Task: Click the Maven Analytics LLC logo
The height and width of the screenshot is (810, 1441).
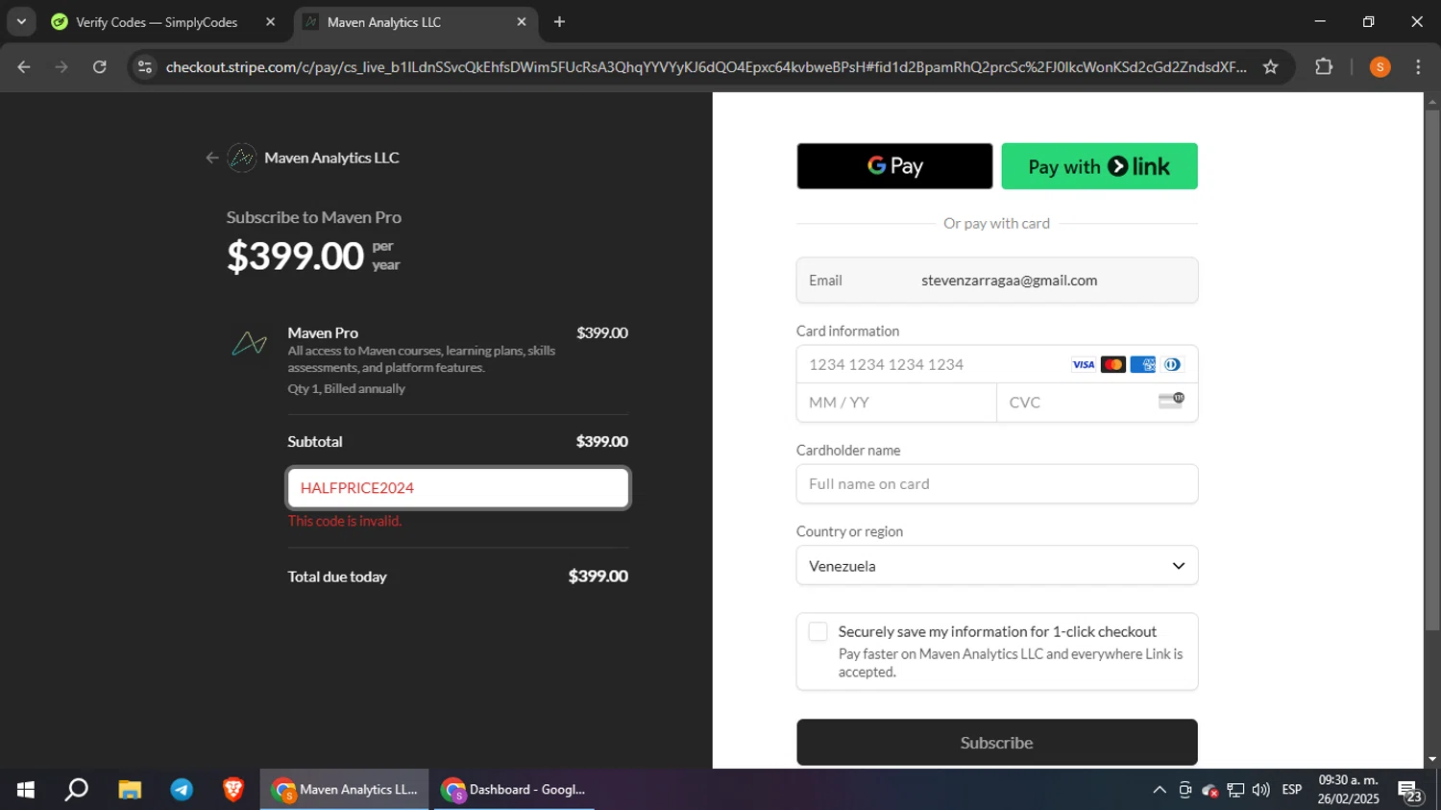Action: (242, 158)
